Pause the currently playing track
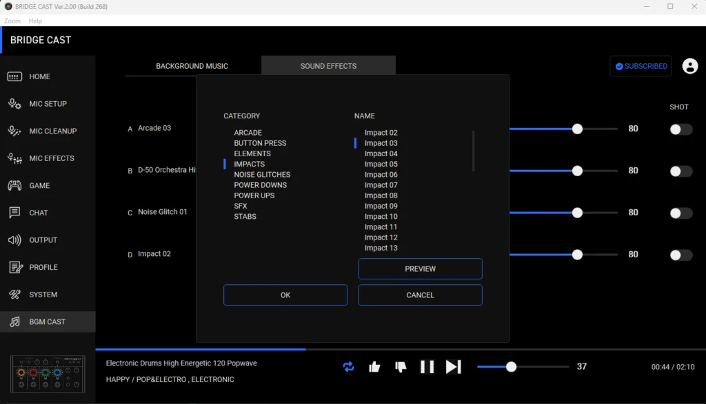Image resolution: width=706 pixels, height=404 pixels. click(427, 367)
